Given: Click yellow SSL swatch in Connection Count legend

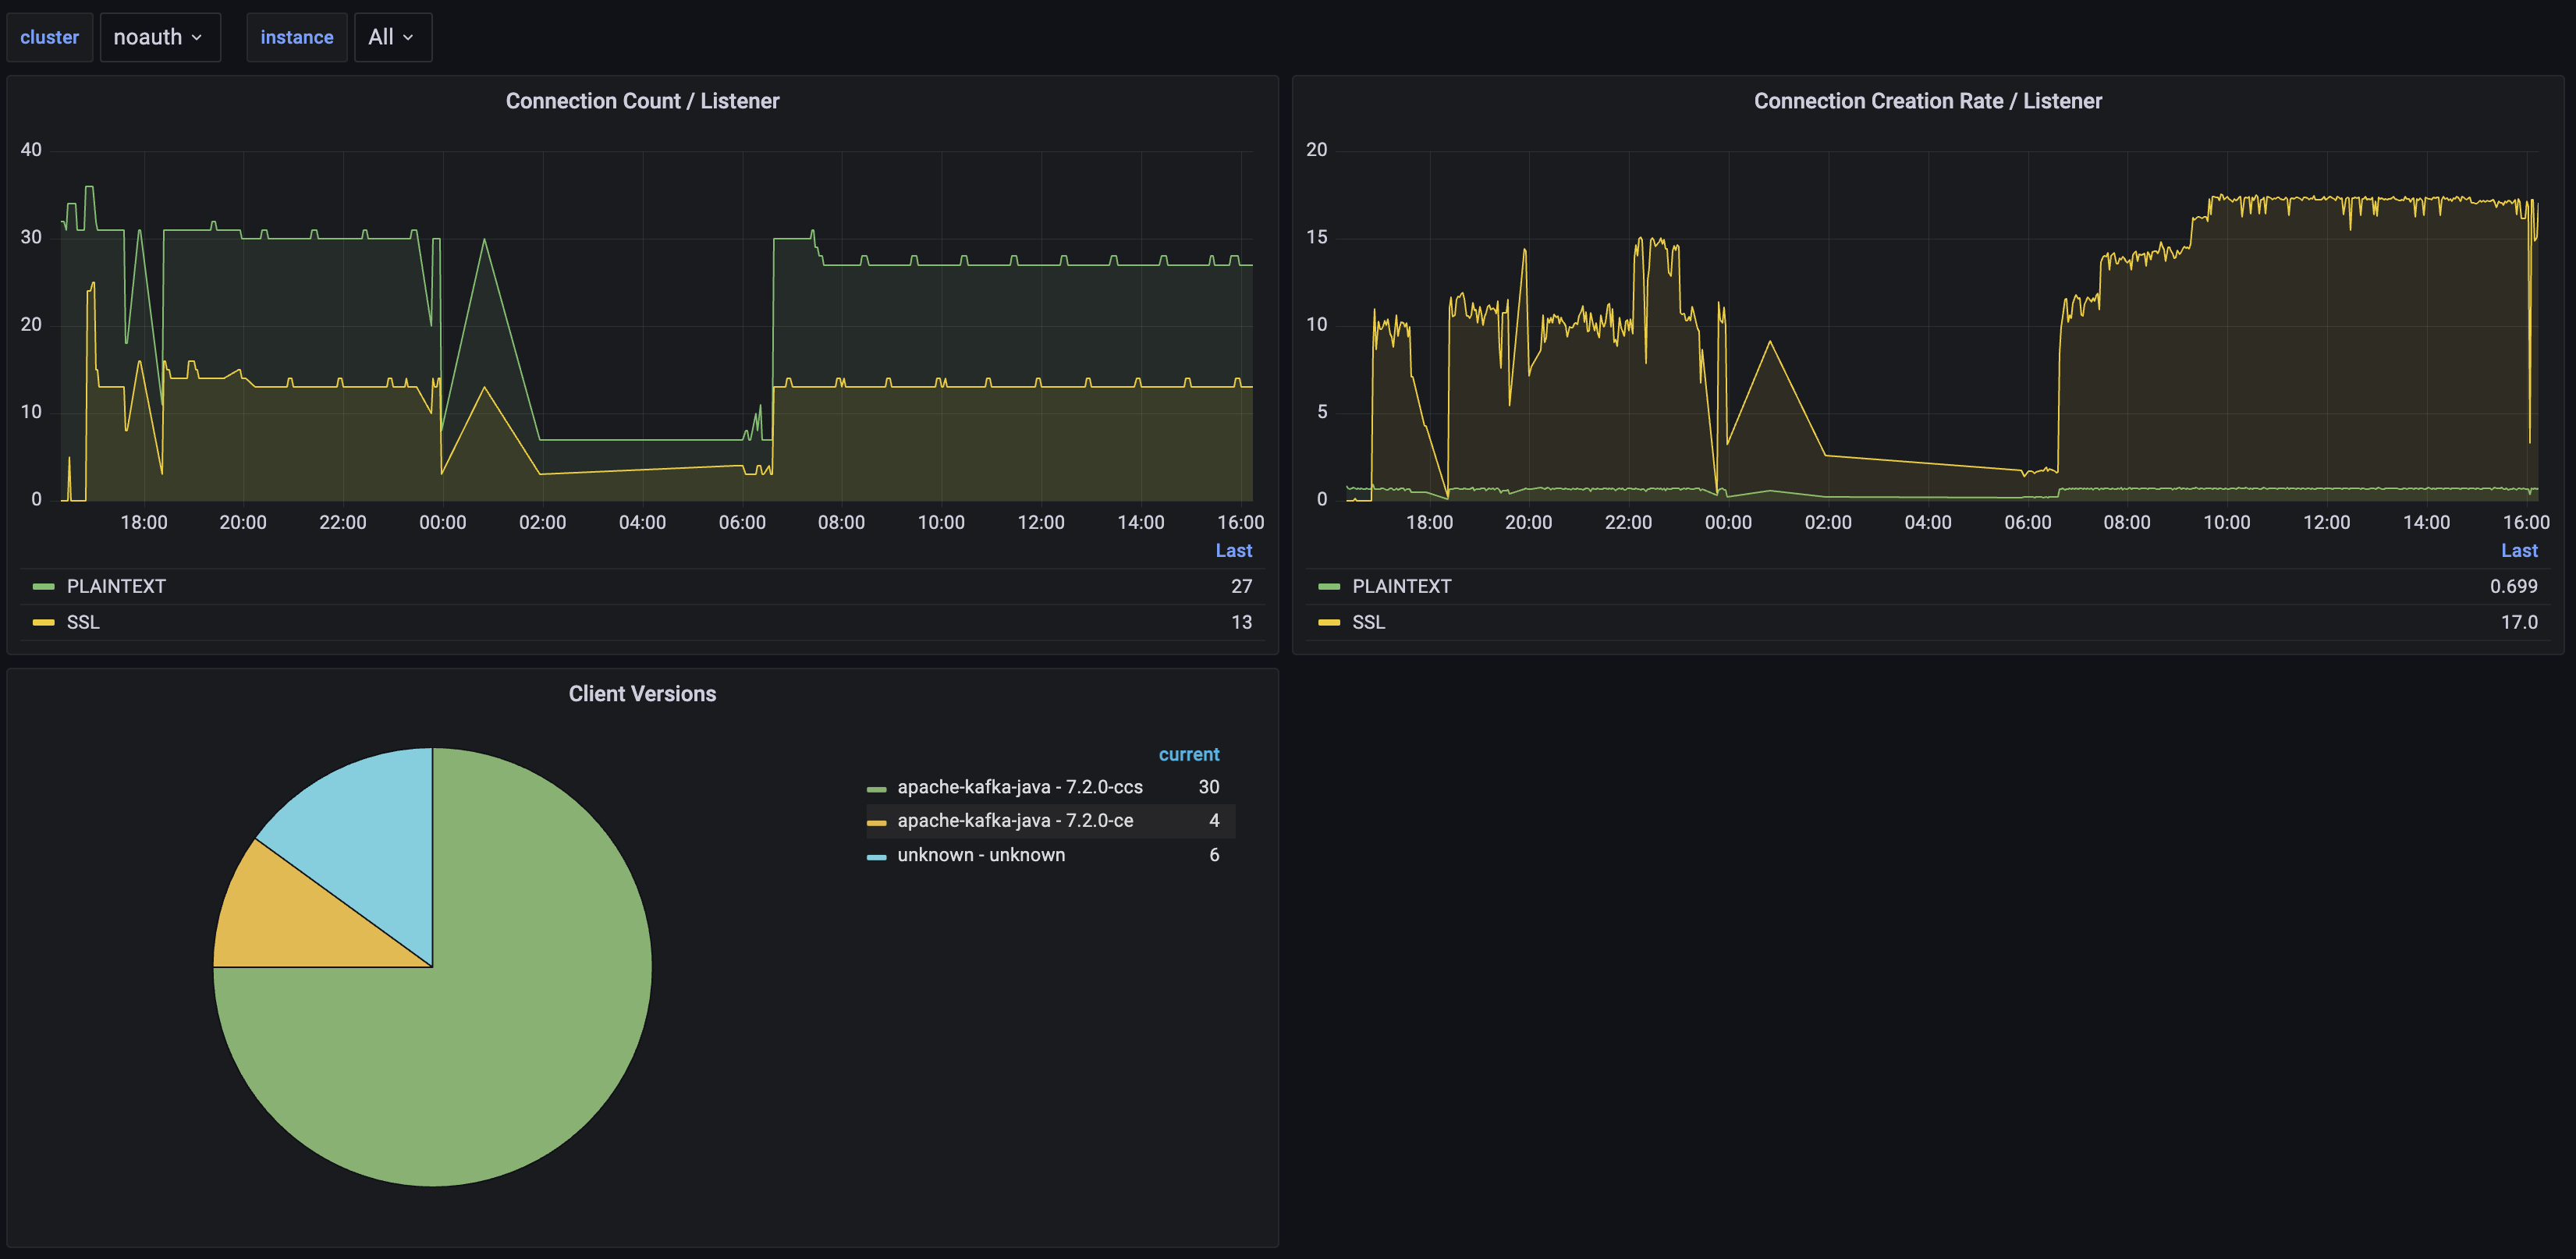Looking at the screenshot, I should click(x=43, y=623).
